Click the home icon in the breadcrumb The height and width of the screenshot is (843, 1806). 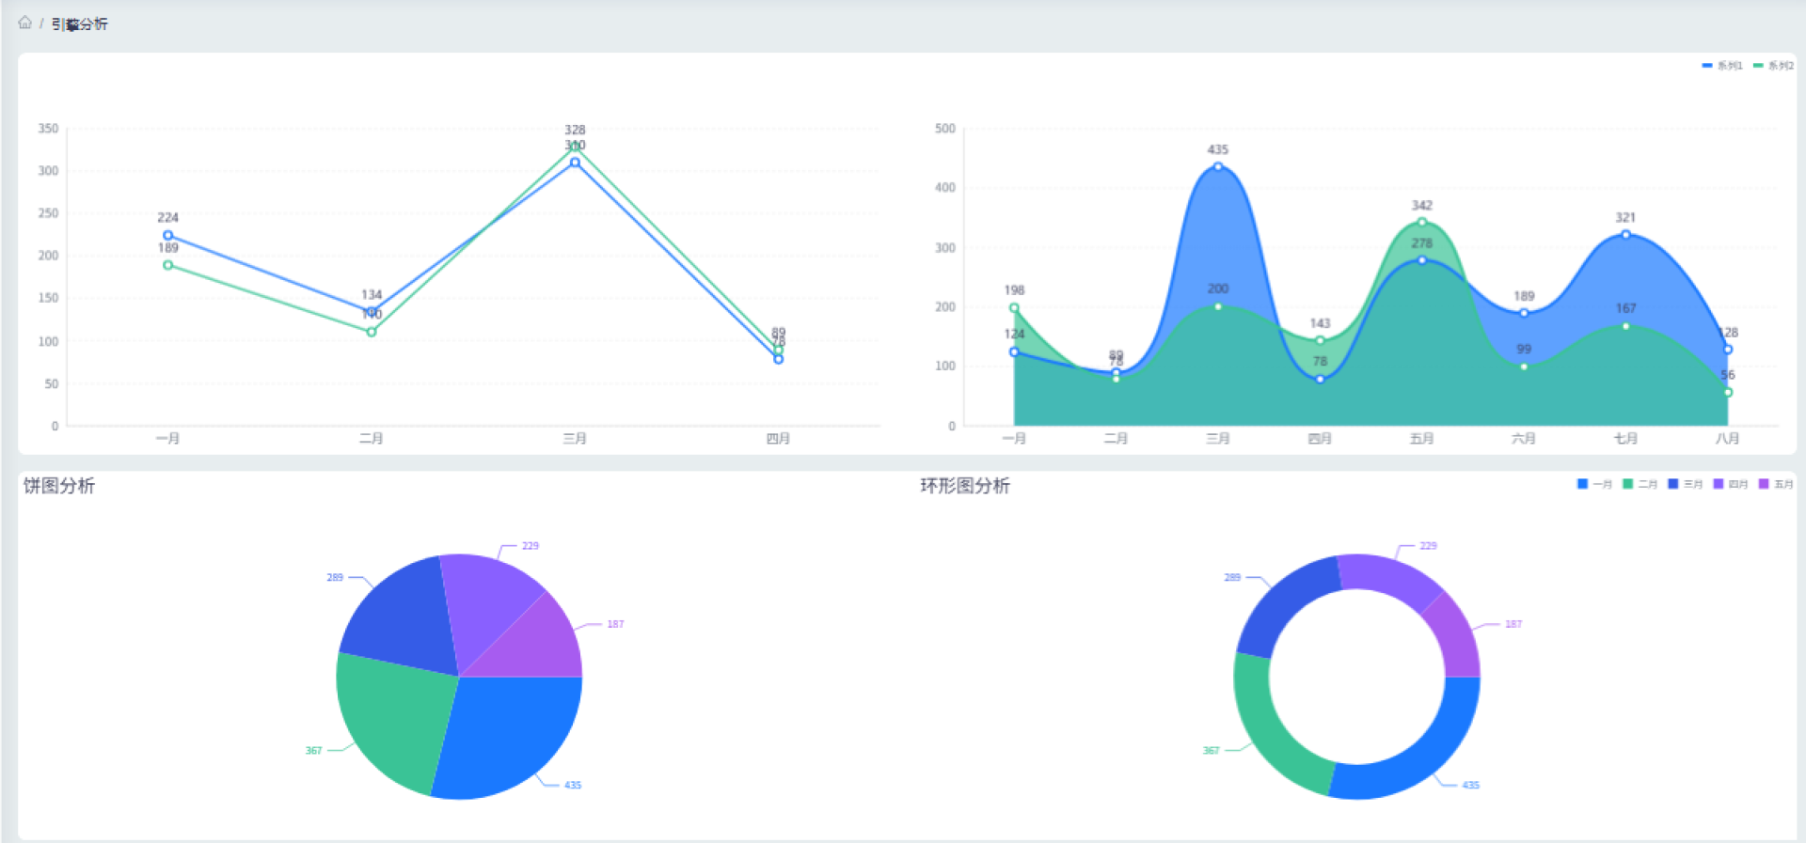click(24, 23)
